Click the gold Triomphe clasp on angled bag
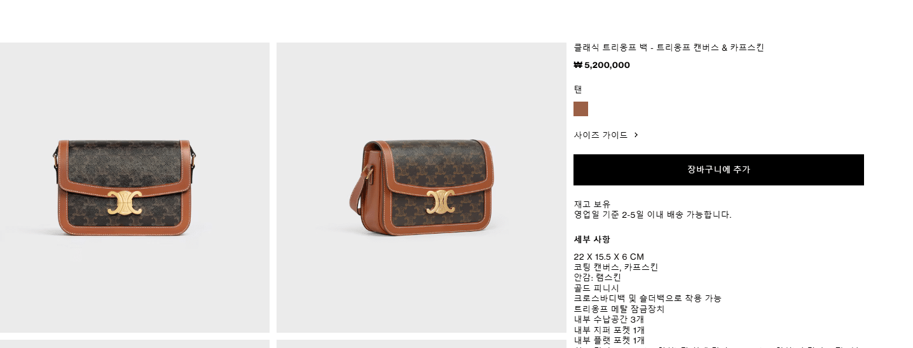 coord(440,201)
